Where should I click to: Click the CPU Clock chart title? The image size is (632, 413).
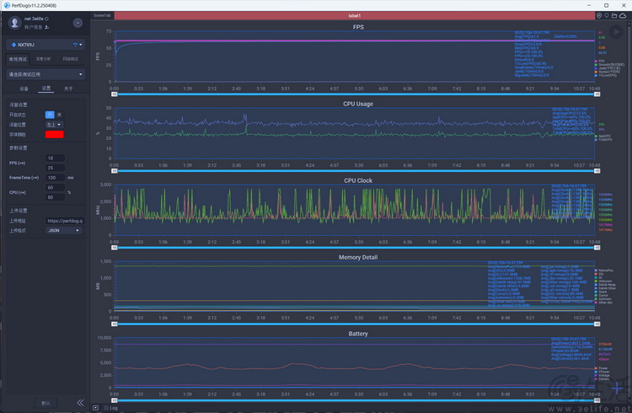coord(358,180)
